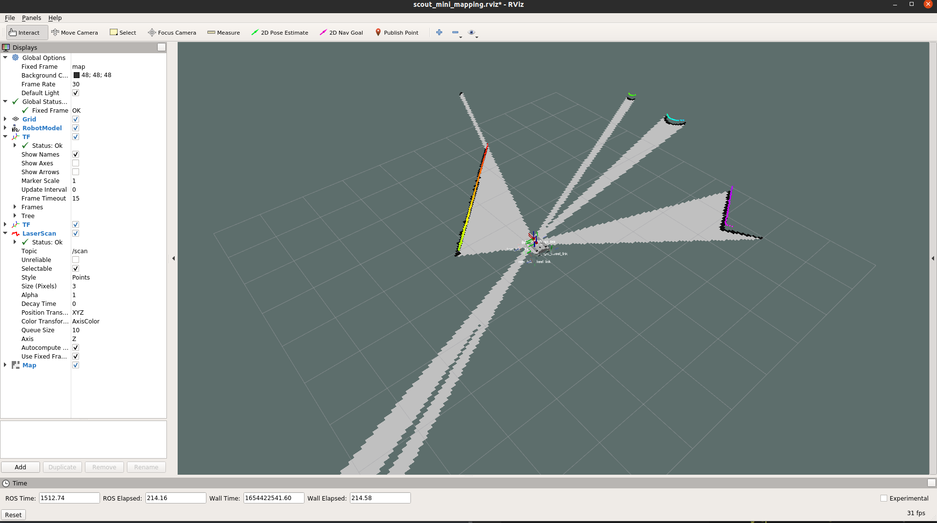937x523 pixels.
Task: Click the Background Color swatch
Action: [77, 75]
